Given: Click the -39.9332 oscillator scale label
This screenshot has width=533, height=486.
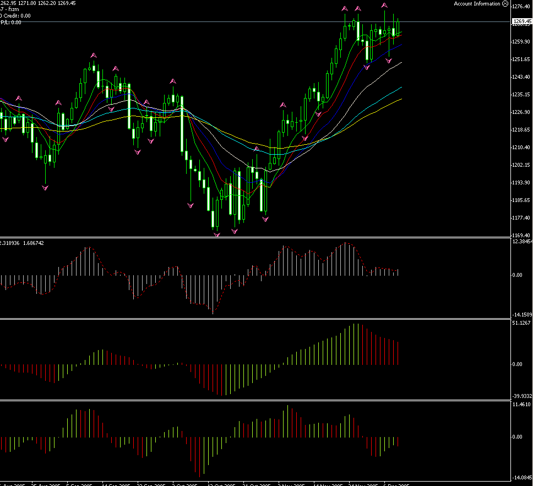Looking at the screenshot, I should click(x=523, y=396).
